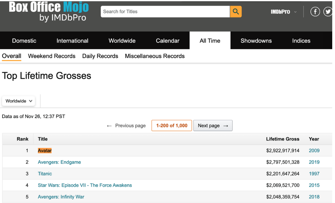The height and width of the screenshot is (203, 335).
Task: Click the Rank column header
Action: point(22,139)
